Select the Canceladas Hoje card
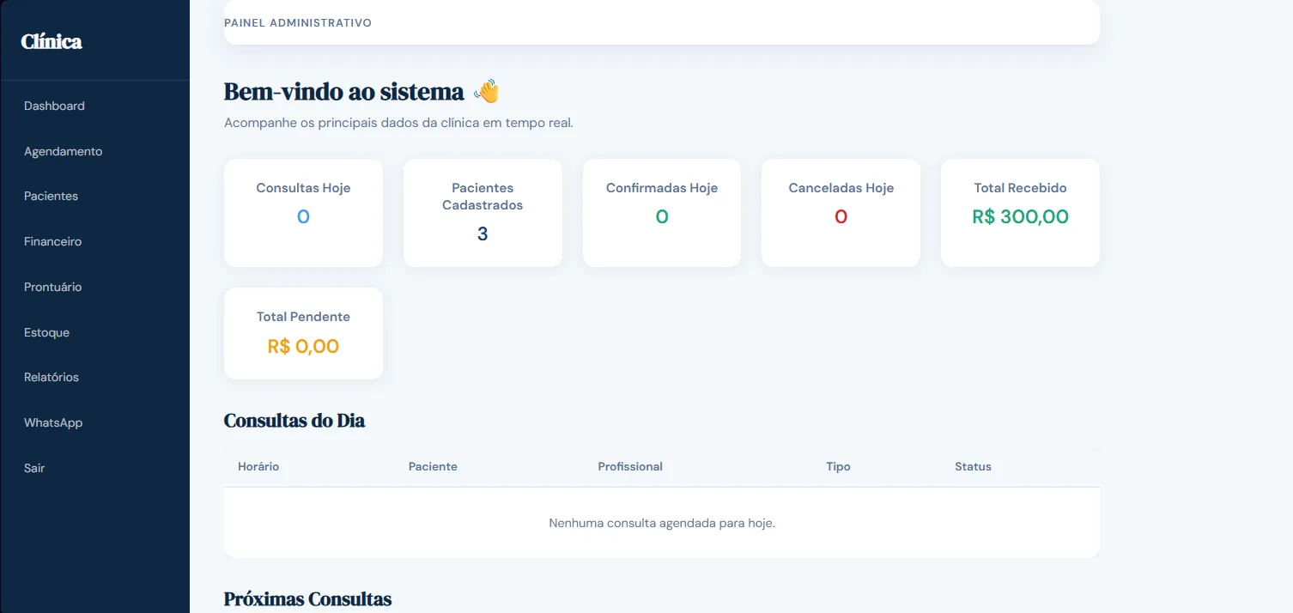1293x613 pixels. click(841, 213)
